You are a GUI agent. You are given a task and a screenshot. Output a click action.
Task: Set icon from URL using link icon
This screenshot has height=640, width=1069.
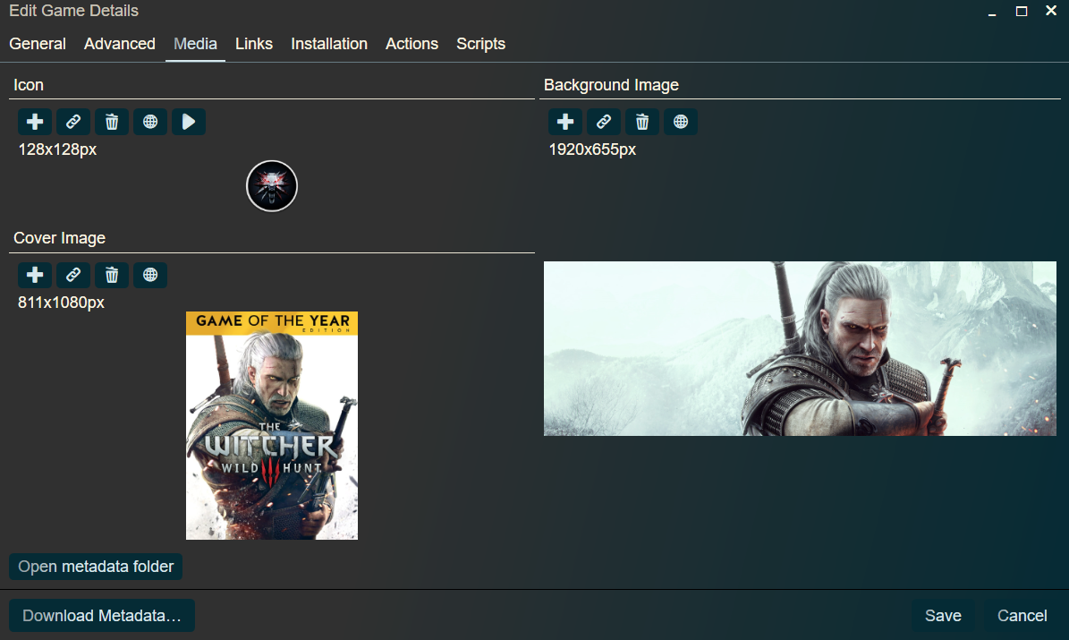(x=72, y=121)
